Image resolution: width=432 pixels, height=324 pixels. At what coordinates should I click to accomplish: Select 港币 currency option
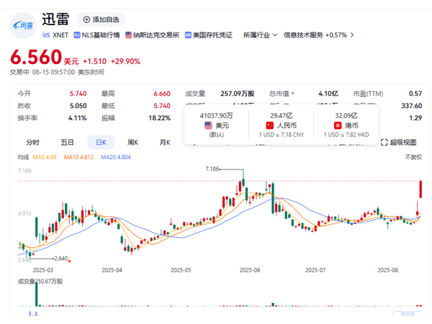click(346, 125)
